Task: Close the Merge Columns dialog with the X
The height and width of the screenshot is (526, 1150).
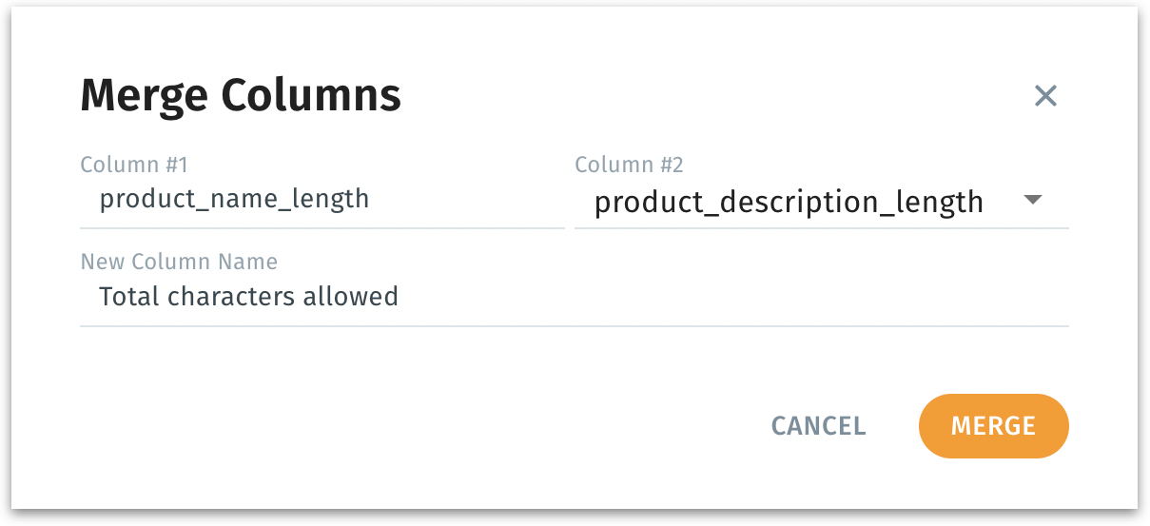Action: coord(1045,95)
